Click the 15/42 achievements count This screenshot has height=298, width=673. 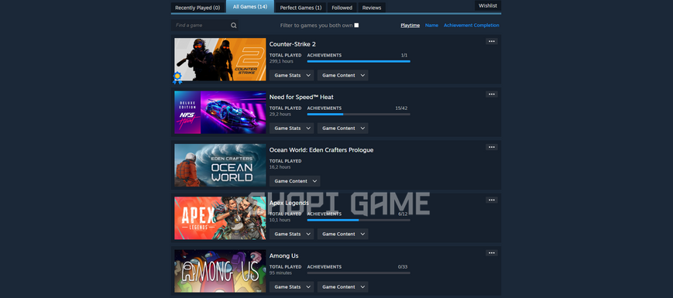(x=401, y=108)
